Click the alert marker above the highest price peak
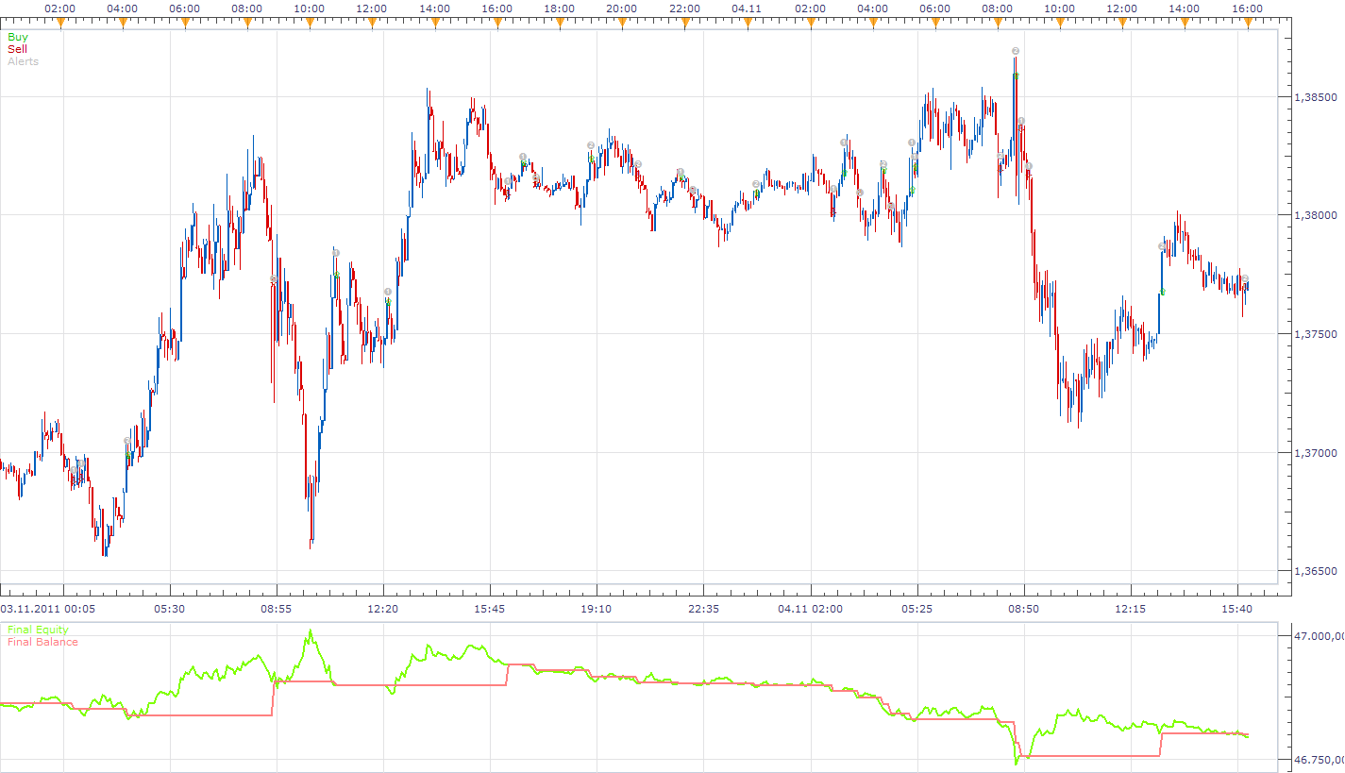 coord(1015,51)
